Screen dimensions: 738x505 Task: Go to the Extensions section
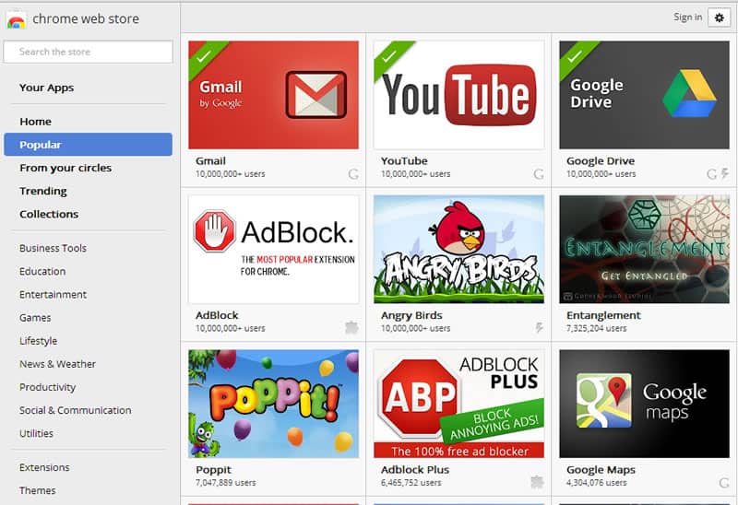click(44, 467)
